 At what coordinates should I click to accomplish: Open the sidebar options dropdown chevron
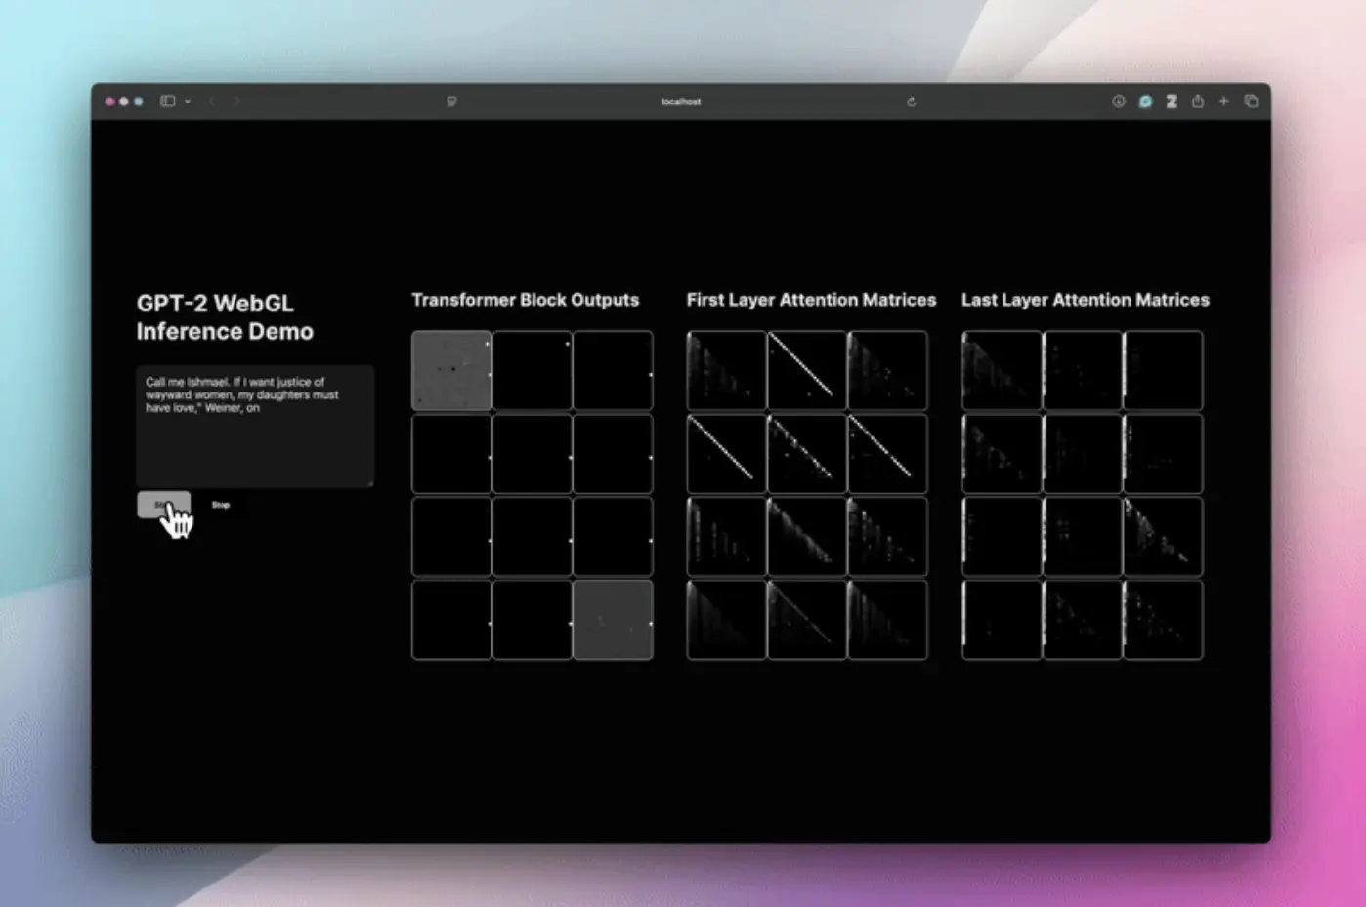click(x=188, y=102)
